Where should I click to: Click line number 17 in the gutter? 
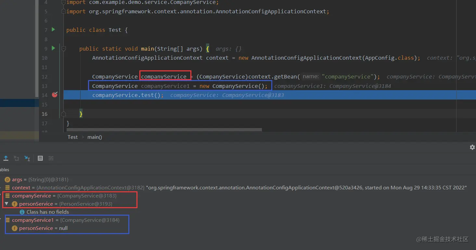[x=44, y=123]
